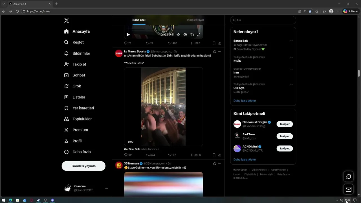The width and height of the screenshot is (361, 203).
Task: Switch to Takip ediliyor tab
Action: point(195,20)
